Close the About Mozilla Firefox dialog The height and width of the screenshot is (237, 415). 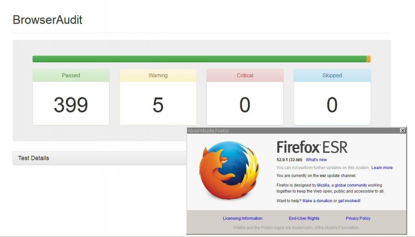coord(402,131)
